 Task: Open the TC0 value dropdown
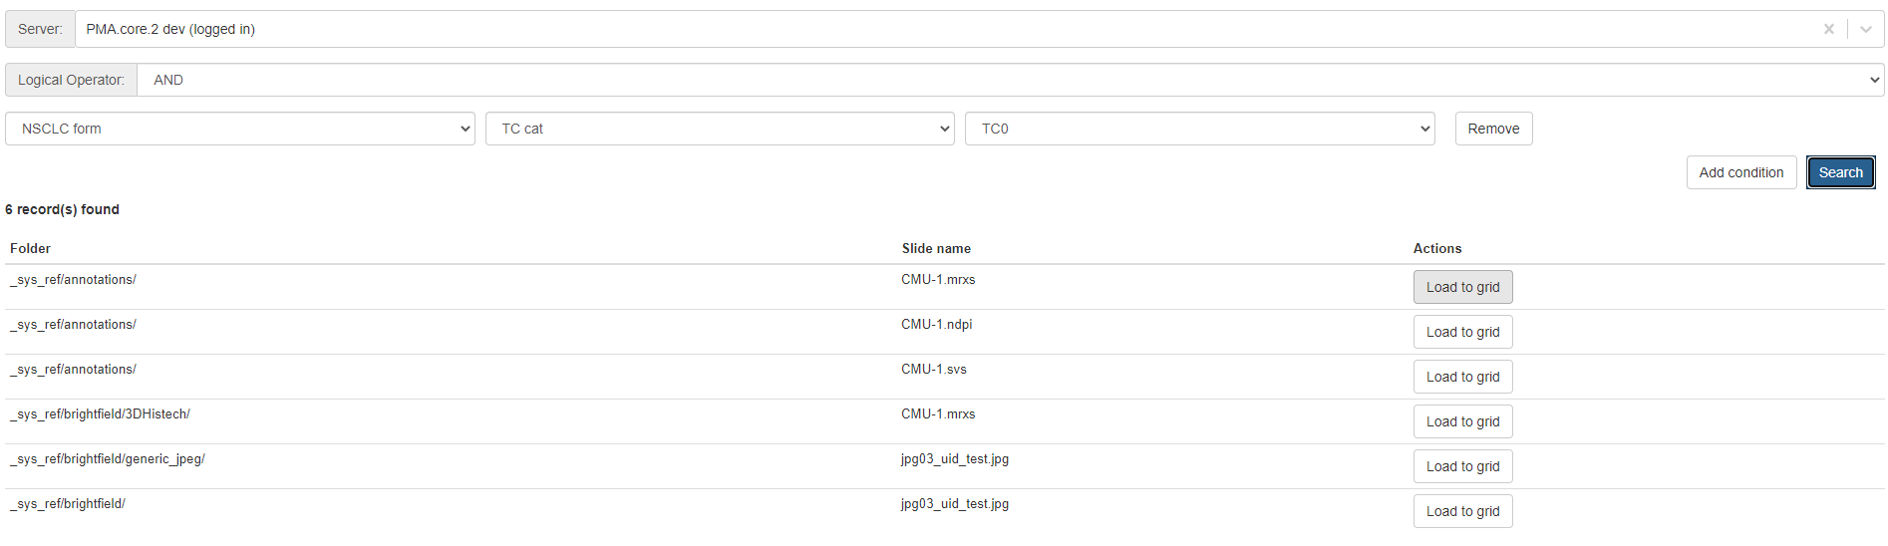(1199, 129)
